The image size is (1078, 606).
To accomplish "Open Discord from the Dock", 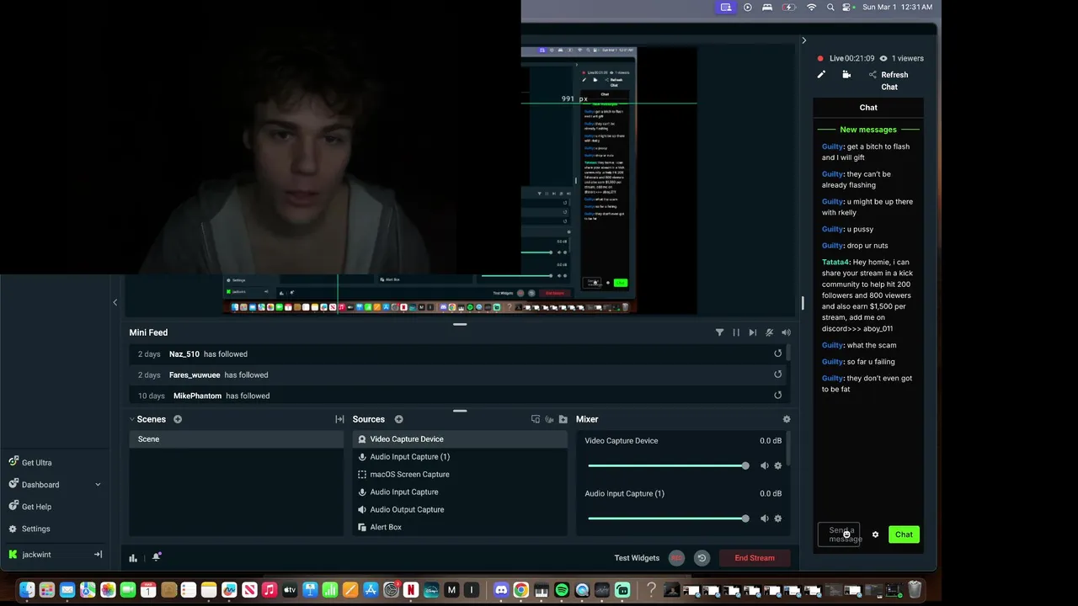I will 501,590.
